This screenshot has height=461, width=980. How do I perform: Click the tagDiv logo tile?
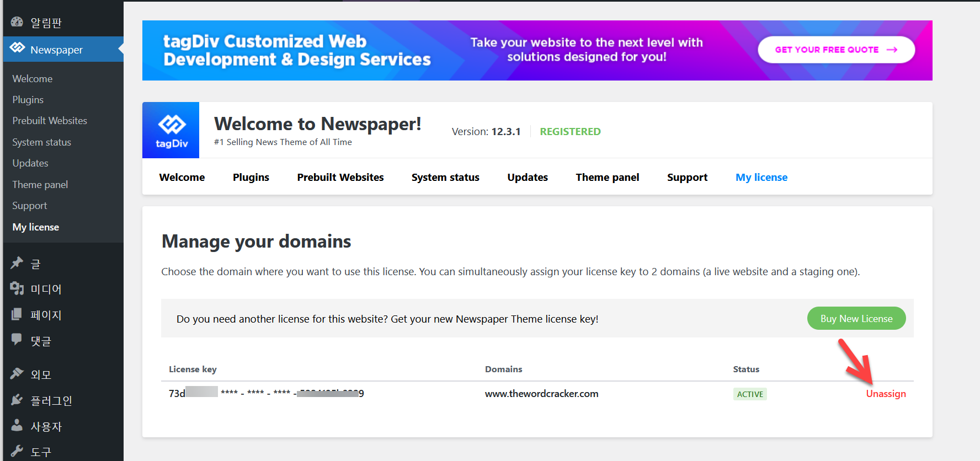171,130
